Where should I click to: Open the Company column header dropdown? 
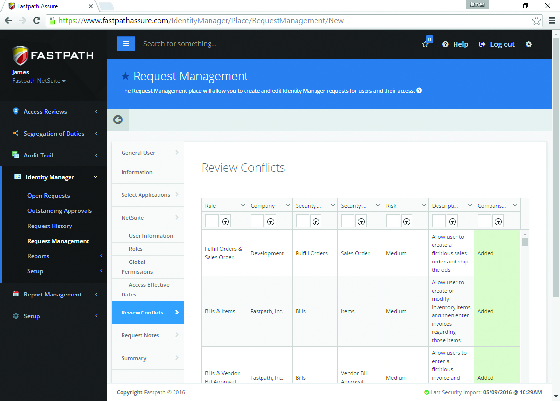point(287,205)
